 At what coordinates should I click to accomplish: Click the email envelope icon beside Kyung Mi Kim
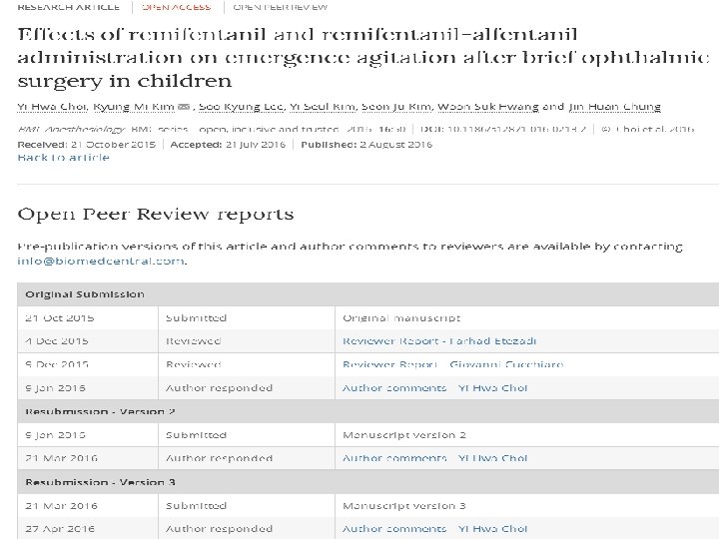pos(184,107)
